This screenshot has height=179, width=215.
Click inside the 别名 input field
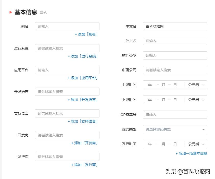point(67,26)
